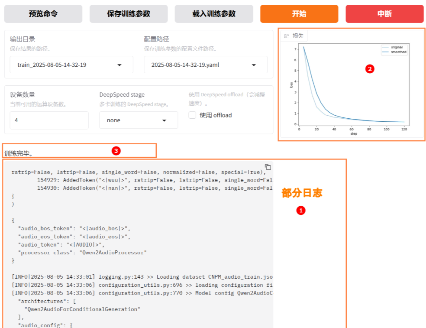Click the chart icon beside 损失
426x328 pixels.
[x=286, y=36]
